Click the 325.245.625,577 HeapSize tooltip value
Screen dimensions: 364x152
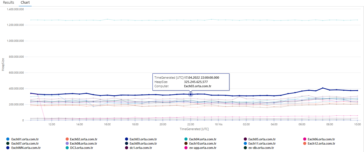coord(196,82)
